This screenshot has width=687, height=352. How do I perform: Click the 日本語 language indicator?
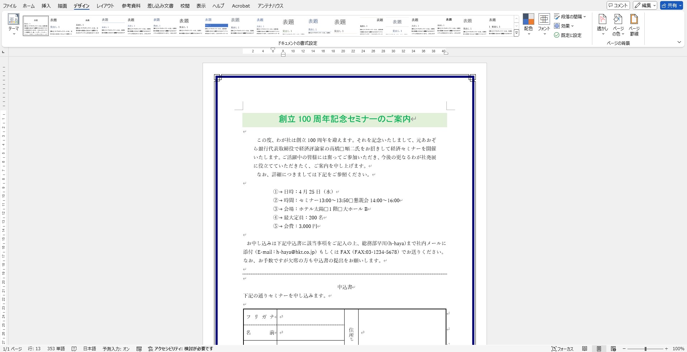point(90,349)
